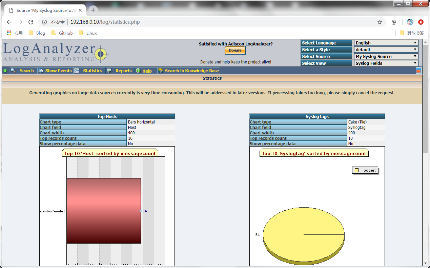Click the LogAnalyzer logo
The width and height of the screenshot is (430, 268).
[x=56, y=53]
